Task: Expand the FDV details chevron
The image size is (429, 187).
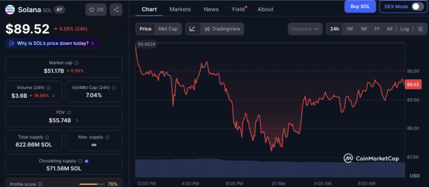Action: click(x=77, y=120)
